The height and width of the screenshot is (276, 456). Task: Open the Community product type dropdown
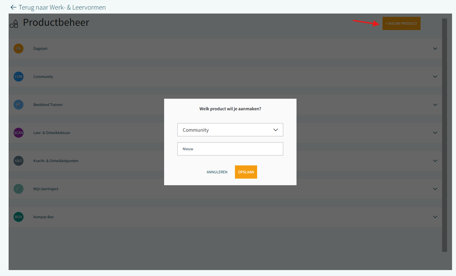pyautogui.click(x=230, y=130)
